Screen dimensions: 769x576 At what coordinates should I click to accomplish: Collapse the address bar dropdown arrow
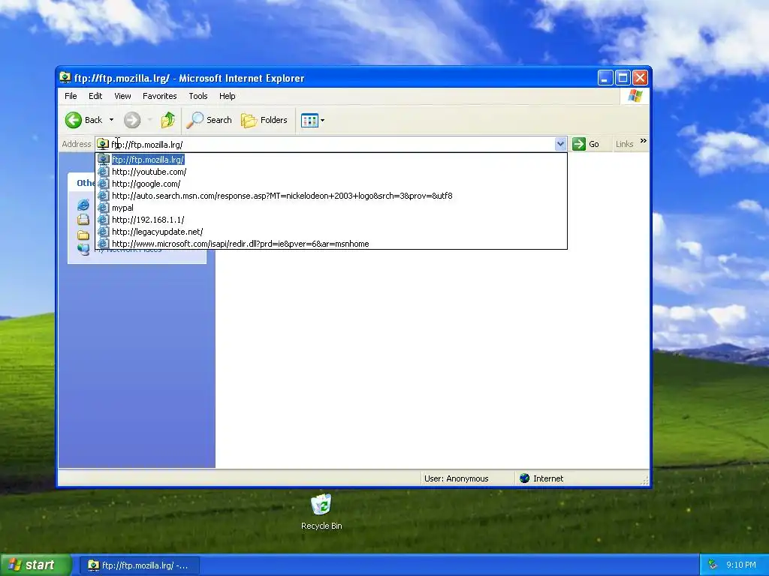tap(560, 144)
